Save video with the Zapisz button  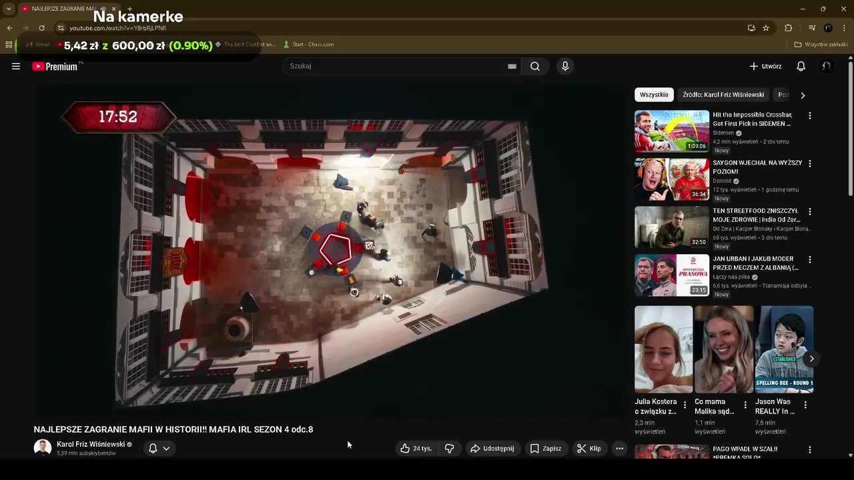click(545, 449)
